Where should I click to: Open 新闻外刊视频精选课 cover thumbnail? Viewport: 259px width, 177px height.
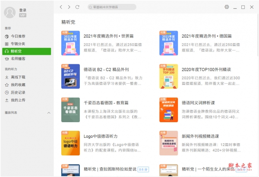tap(168, 143)
